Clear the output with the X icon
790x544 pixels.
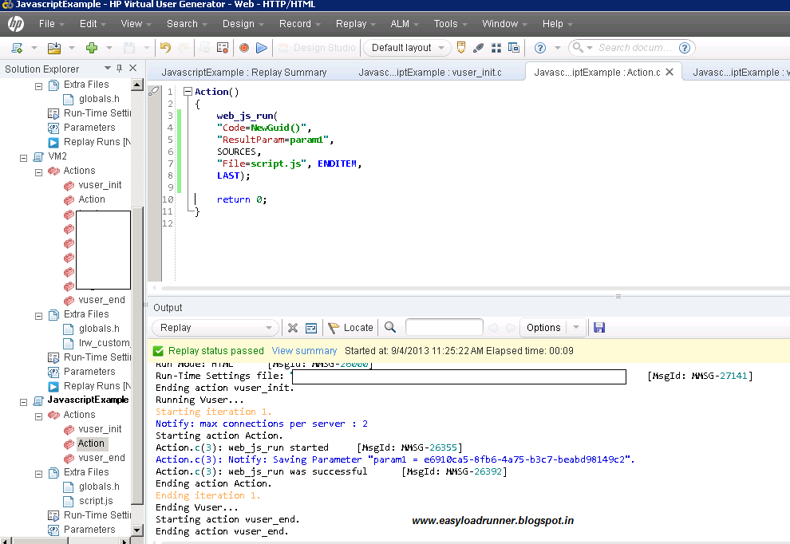click(293, 328)
